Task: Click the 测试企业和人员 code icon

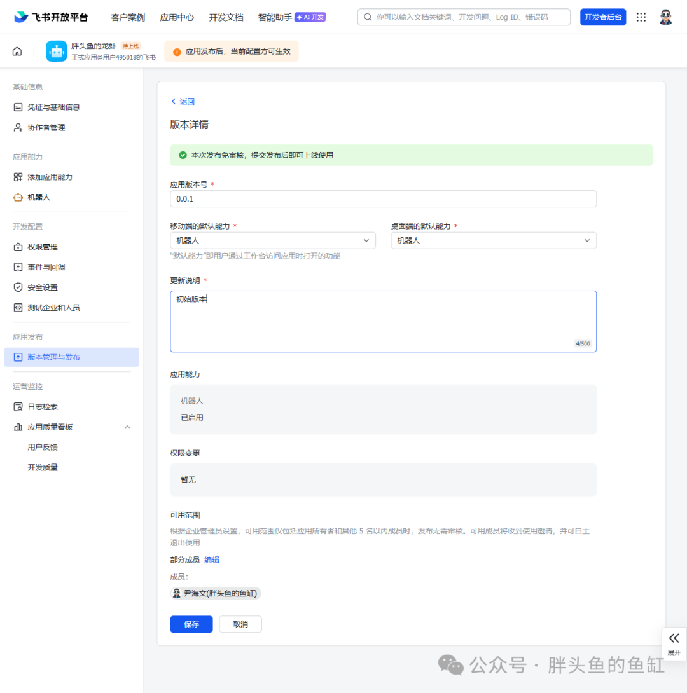Action: point(18,308)
